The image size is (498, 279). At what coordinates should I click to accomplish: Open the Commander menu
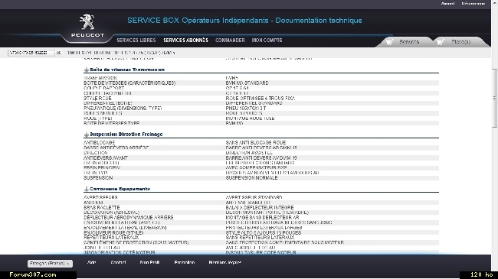pyautogui.click(x=230, y=41)
